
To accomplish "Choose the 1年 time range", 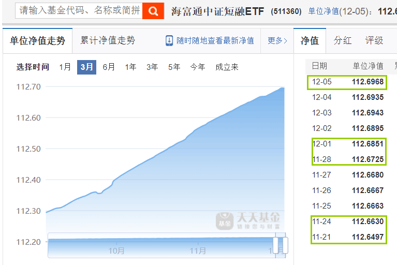I will point(130,67).
